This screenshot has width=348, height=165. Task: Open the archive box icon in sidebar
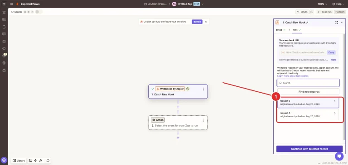point(4,70)
